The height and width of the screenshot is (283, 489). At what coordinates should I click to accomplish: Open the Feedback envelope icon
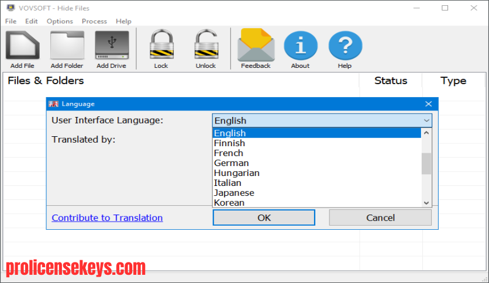coord(256,45)
